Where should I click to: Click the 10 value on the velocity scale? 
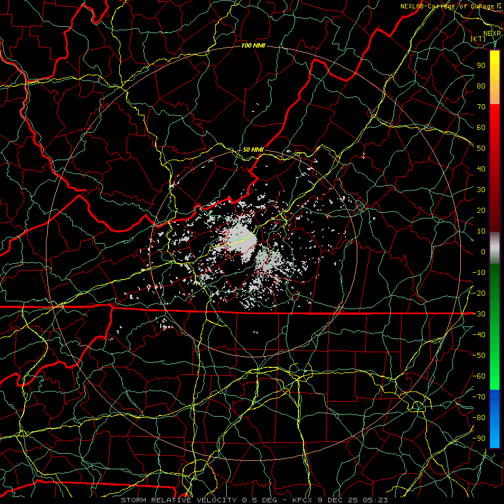[481, 231]
